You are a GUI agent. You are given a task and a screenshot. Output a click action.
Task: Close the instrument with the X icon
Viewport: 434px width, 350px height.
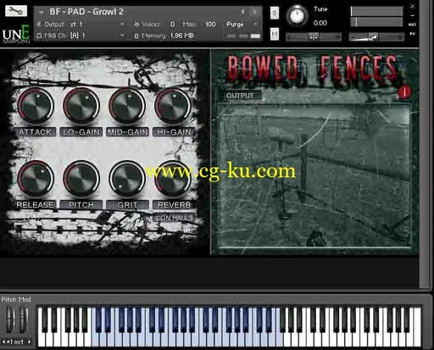(412, 6)
